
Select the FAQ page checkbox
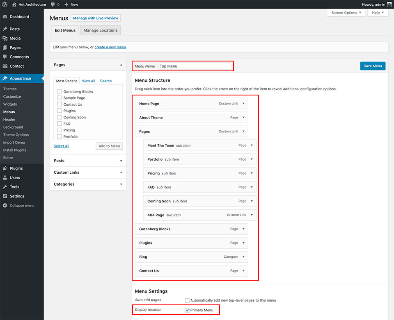tap(59, 123)
